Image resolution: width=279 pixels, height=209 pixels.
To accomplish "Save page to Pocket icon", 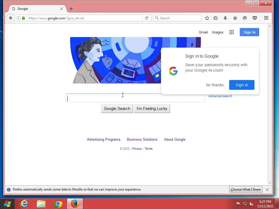I will pos(255,18).
